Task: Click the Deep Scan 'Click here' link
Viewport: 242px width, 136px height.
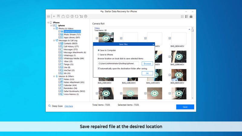Action: pyautogui.click(x=69, y=106)
